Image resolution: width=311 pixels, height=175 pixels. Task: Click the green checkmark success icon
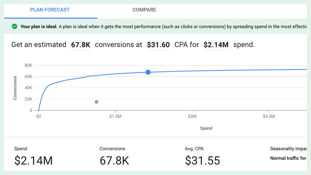tap(15, 26)
